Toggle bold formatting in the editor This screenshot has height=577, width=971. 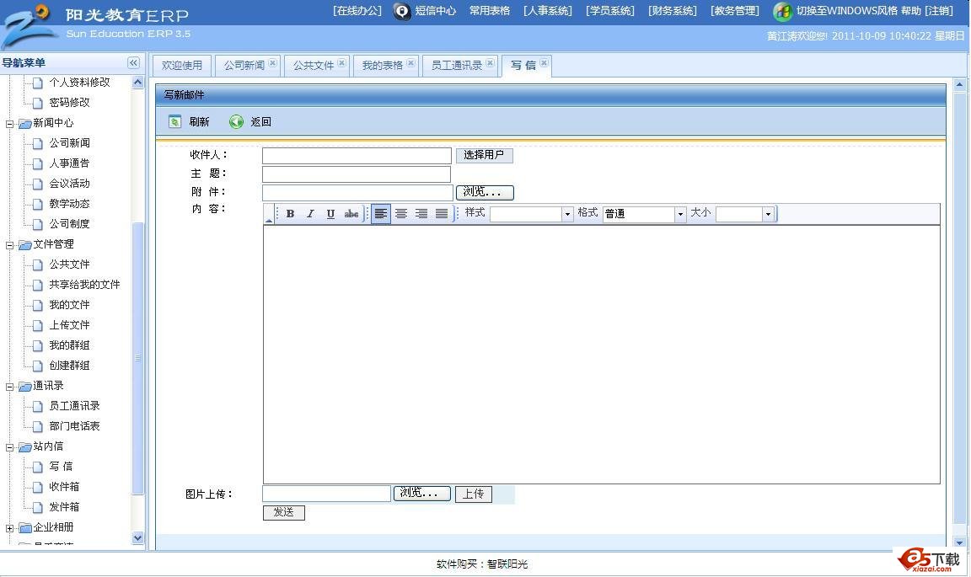tap(290, 214)
